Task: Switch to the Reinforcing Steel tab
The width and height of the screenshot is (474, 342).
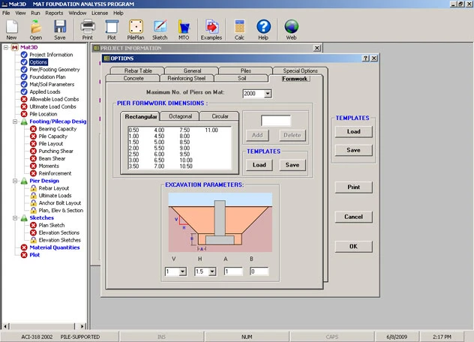Action: pos(187,78)
